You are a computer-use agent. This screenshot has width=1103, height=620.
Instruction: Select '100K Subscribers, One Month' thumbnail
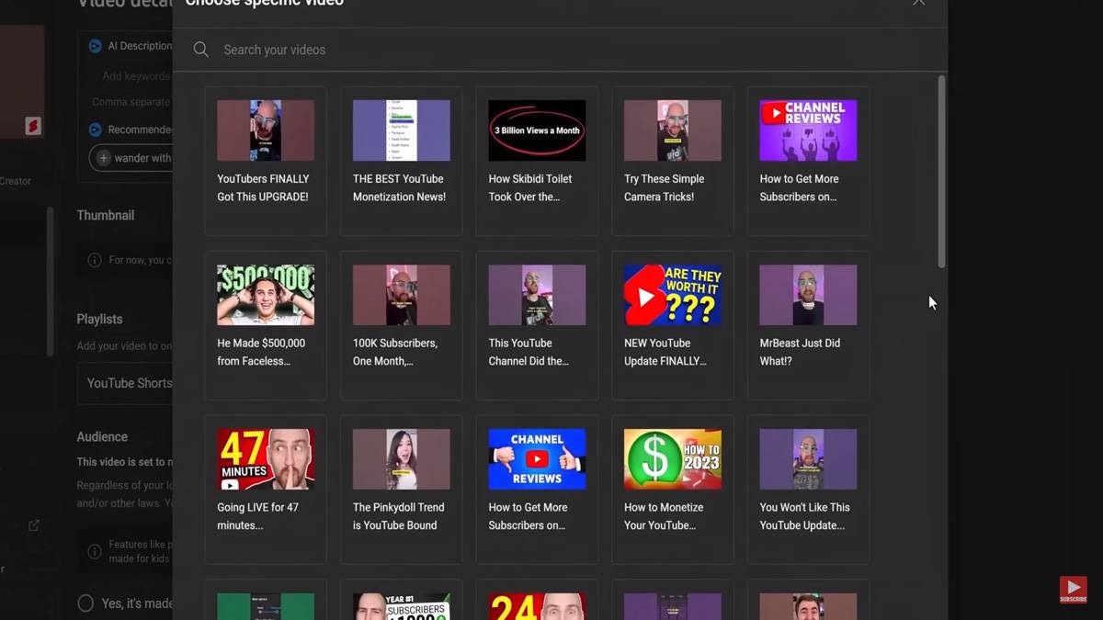click(x=402, y=295)
